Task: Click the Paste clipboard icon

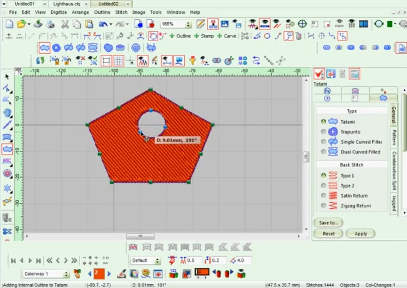Action: 89,24
